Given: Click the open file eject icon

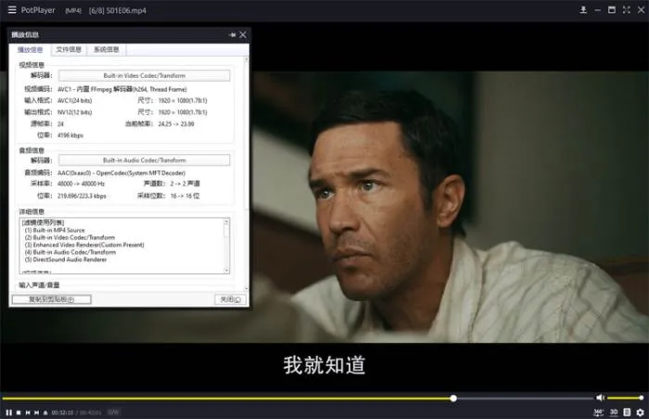Looking at the screenshot, I should tap(45, 412).
